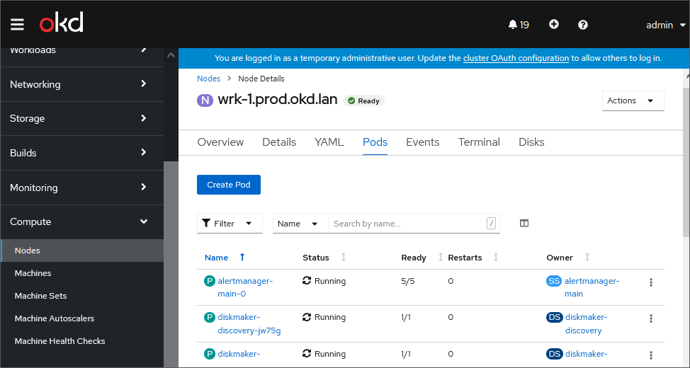
Task: Expand the Networking navigation section
Action: pyautogui.click(x=81, y=84)
